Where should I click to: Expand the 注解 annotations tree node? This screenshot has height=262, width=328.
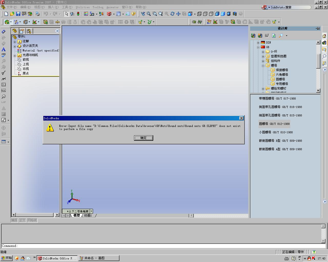tap(15, 41)
